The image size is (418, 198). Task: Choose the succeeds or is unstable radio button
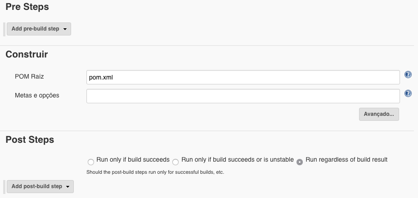tap(175, 162)
